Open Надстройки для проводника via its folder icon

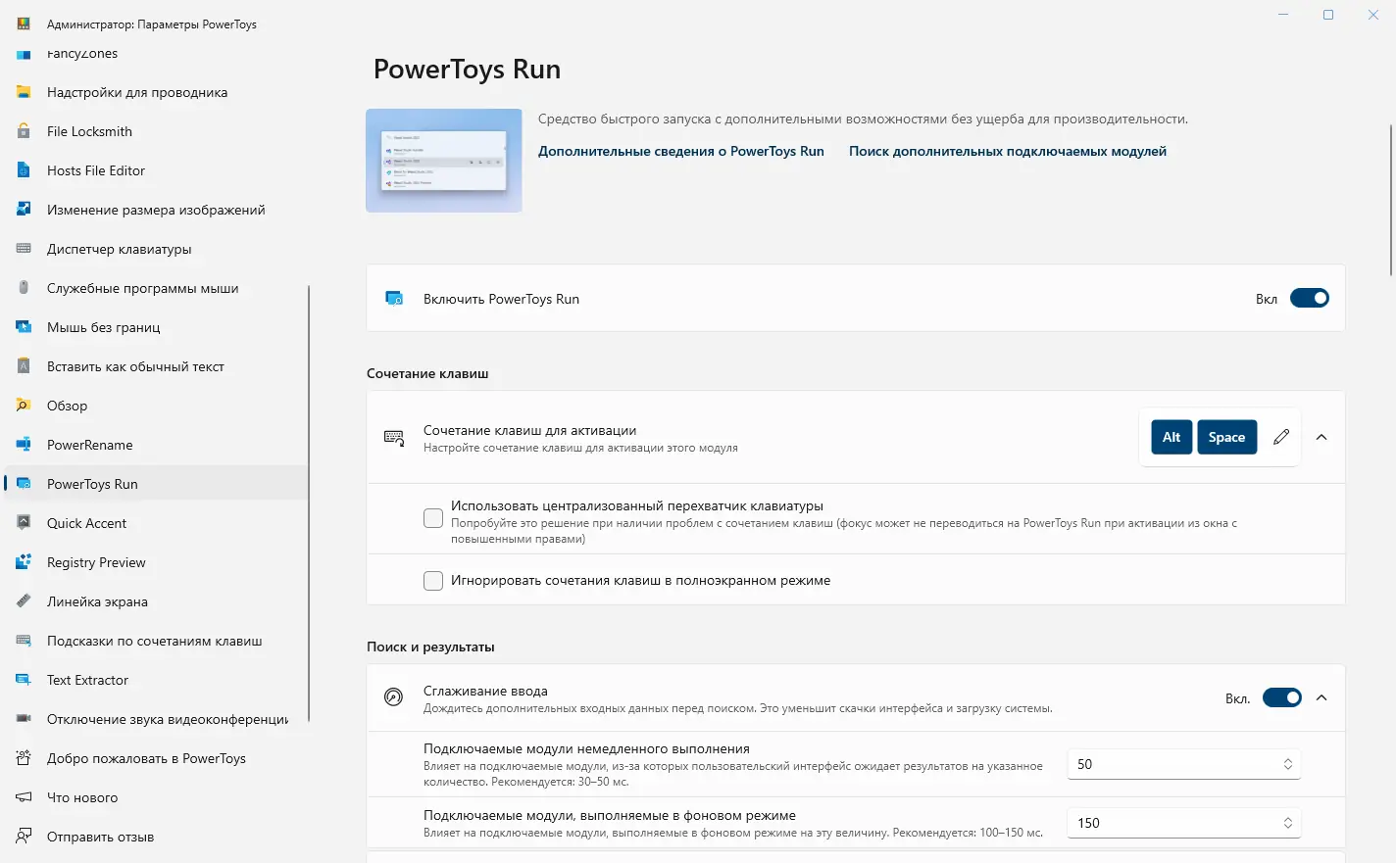[x=24, y=92]
